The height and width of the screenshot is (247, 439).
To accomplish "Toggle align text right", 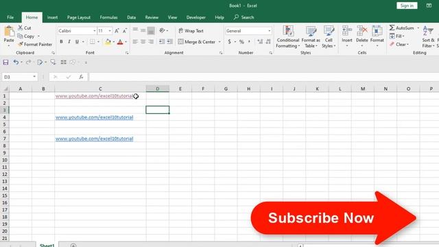I will (151, 42).
